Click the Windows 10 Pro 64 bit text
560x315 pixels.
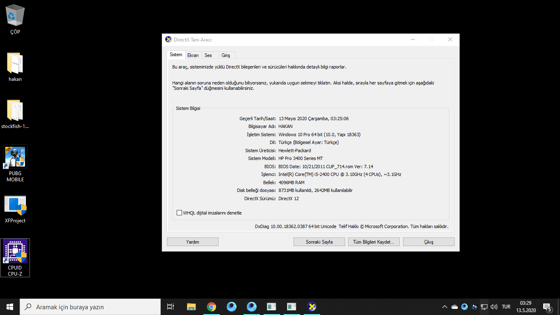pyautogui.click(x=319, y=135)
